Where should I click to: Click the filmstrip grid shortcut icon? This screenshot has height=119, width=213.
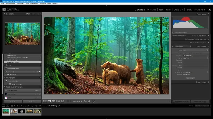click(x=12, y=106)
